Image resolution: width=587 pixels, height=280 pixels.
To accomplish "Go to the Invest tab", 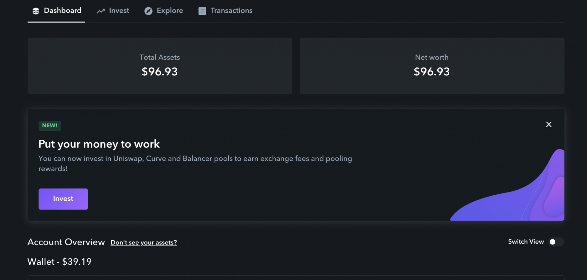I will 113,11.
